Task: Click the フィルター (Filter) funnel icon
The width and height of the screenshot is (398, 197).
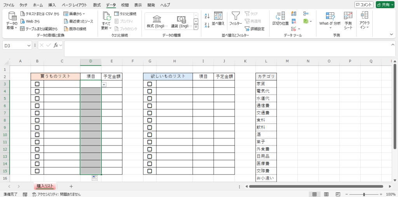Action: (x=236, y=16)
